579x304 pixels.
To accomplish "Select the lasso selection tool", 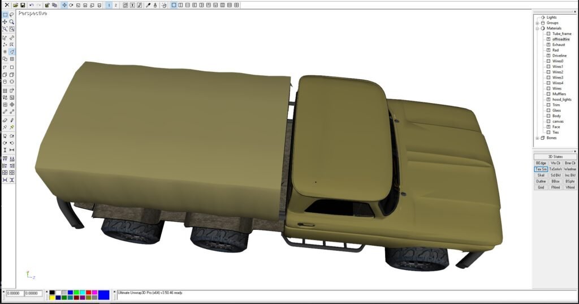I will [12, 15].
